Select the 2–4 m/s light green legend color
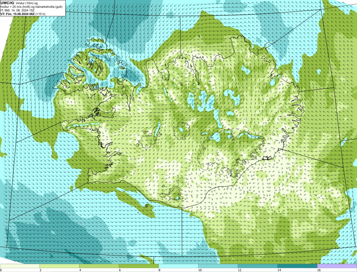This screenshot has width=357, height=272. tap(60, 266)
